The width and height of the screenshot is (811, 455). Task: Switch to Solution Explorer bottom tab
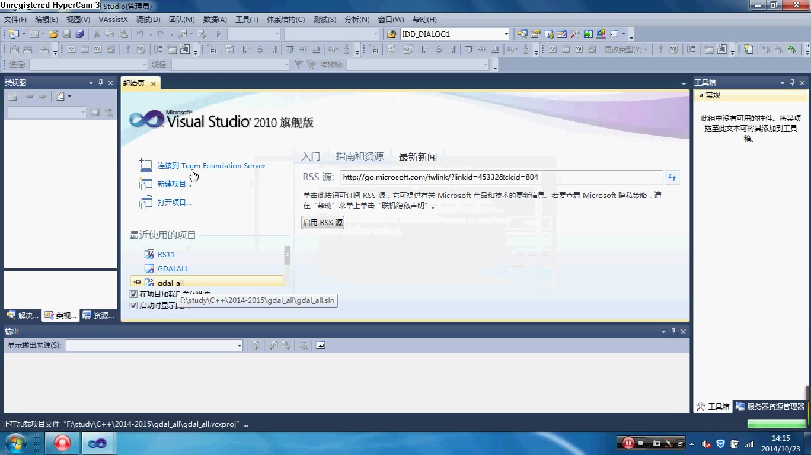pos(23,316)
